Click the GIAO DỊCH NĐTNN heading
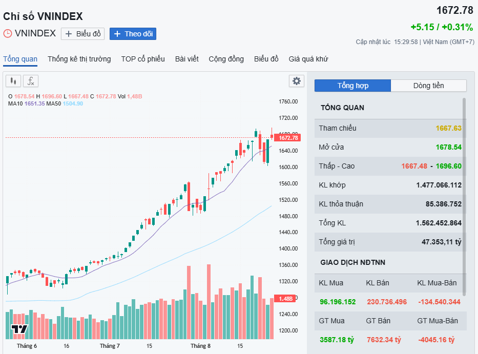 click(x=352, y=262)
